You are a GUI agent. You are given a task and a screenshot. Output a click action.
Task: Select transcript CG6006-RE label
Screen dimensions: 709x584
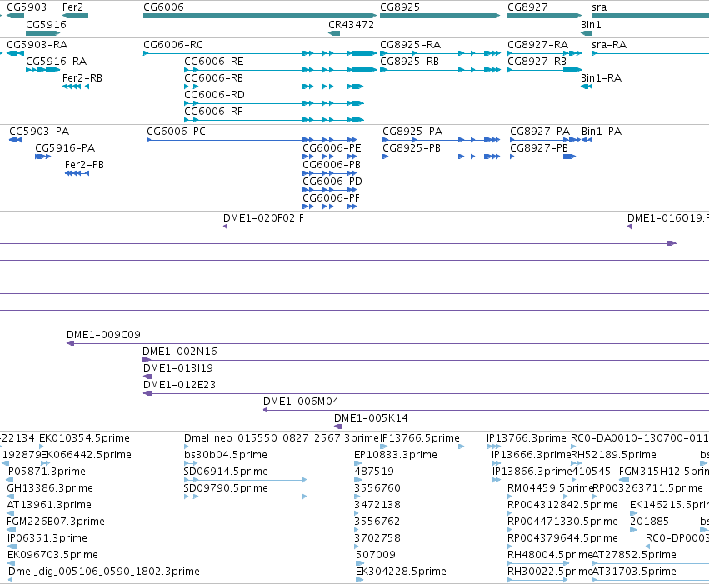pos(214,62)
